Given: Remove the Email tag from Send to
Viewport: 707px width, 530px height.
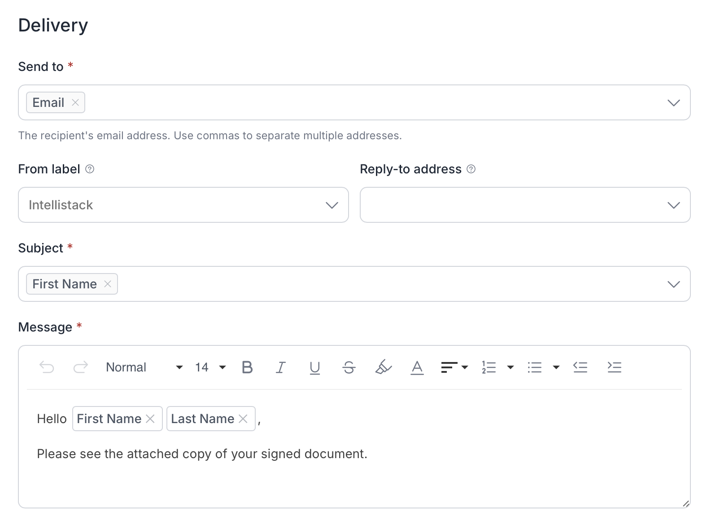Looking at the screenshot, I should tap(75, 103).
